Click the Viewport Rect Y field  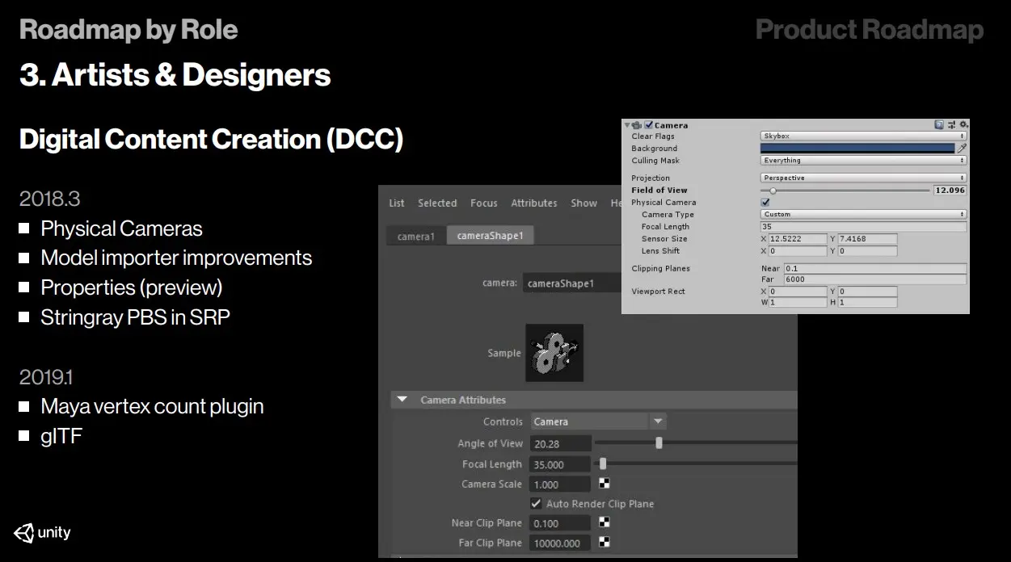point(867,291)
